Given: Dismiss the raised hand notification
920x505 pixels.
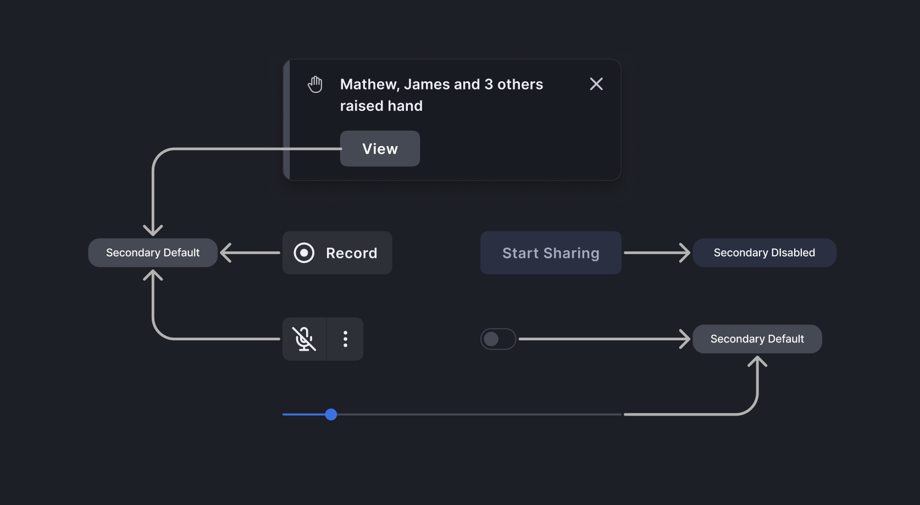Looking at the screenshot, I should click(x=596, y=84).
